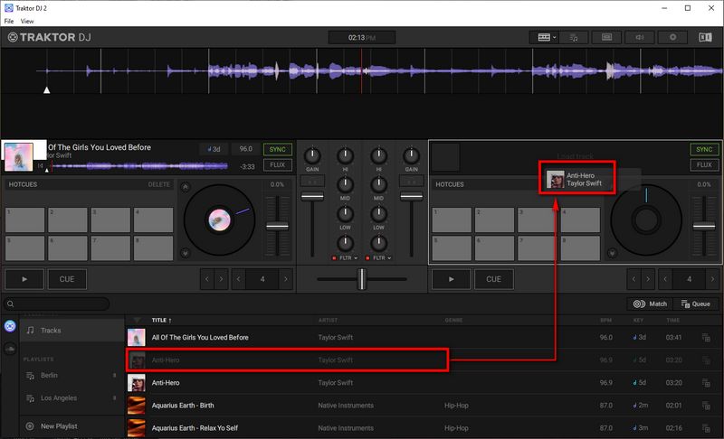Screen dimensions: 724x439
Task: Click the playlist view icon in header
Action: pyautogui.click(x=574, y=37)
